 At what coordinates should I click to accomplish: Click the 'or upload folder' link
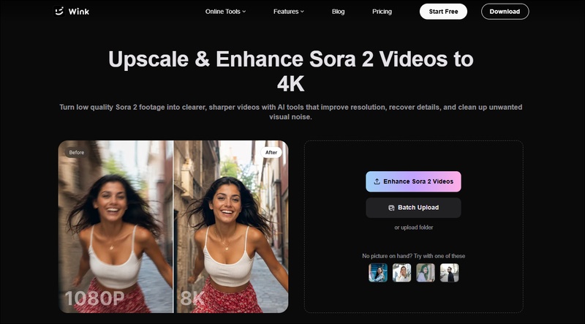413,227
